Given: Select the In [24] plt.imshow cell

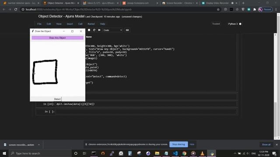Looking at the screenshot, I should [146, 104].
